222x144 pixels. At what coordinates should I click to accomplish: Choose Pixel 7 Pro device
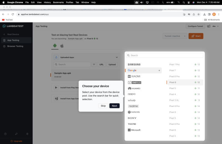[x=185, y=65]
